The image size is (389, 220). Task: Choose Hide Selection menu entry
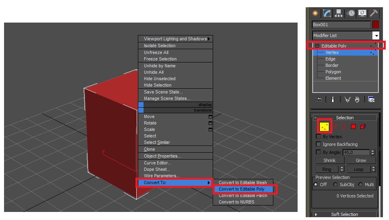pyautogui.click(x=175, y=85)
